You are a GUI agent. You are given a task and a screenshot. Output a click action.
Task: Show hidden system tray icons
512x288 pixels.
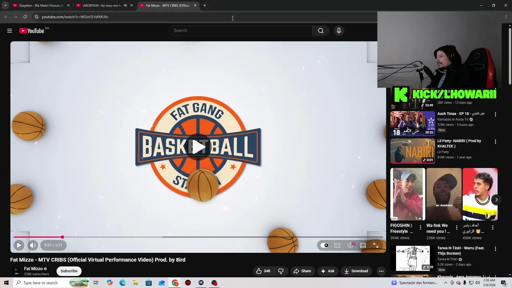[446, 283]
